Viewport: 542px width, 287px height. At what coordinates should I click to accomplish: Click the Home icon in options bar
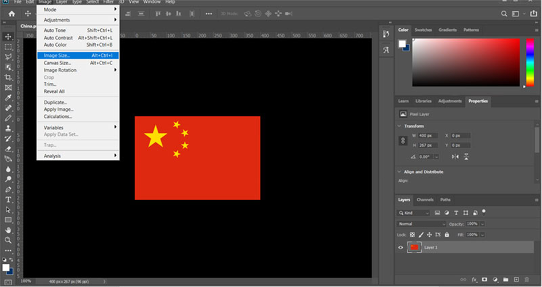pyautogui.click(x=12, y=14)
